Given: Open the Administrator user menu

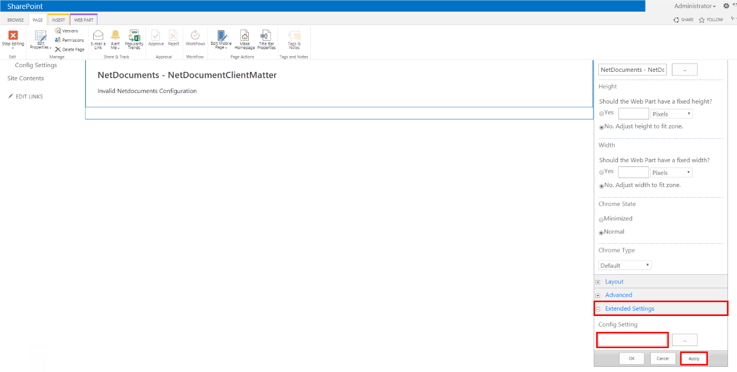Looking at the screenshot, I should coord(695,6).
